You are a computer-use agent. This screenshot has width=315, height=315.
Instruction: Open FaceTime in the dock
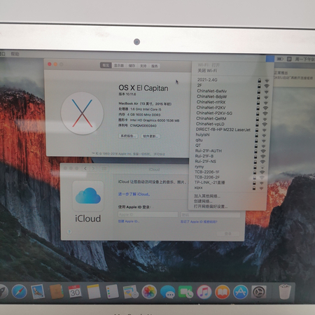[x=185, y=292]
